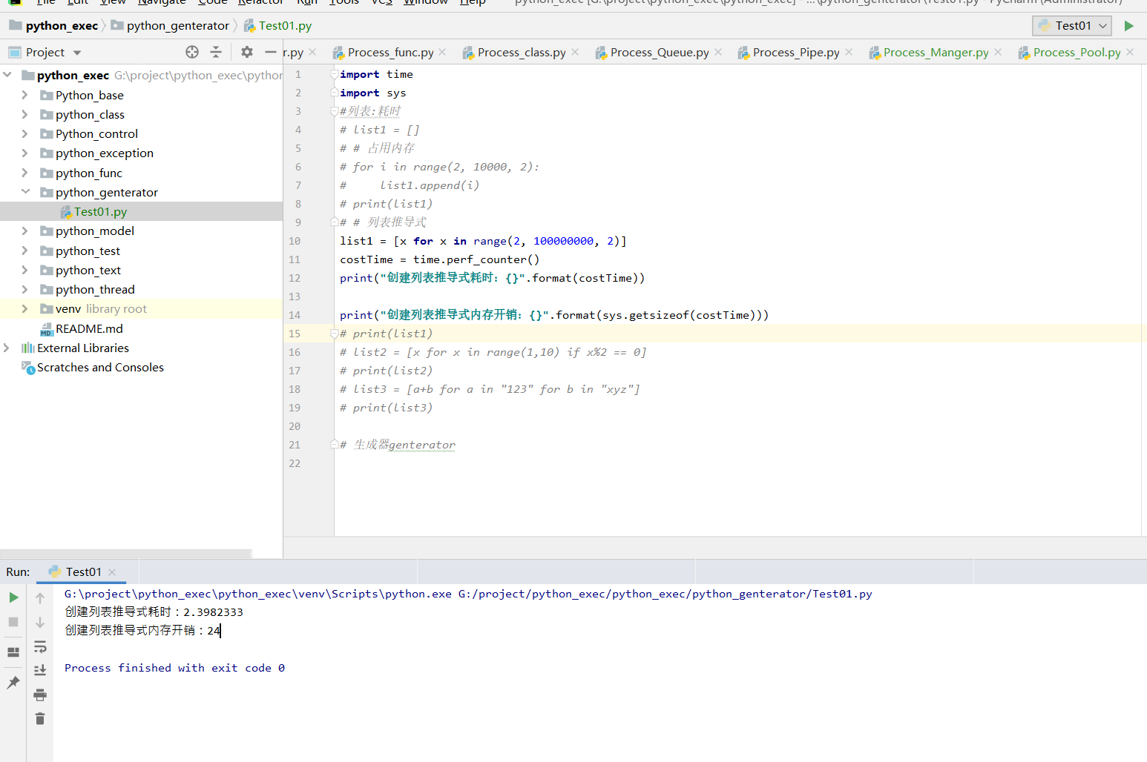This screenshot has width=1147, height=762.
Task: Click the python.exe command path in console
Action: (257, 594)
